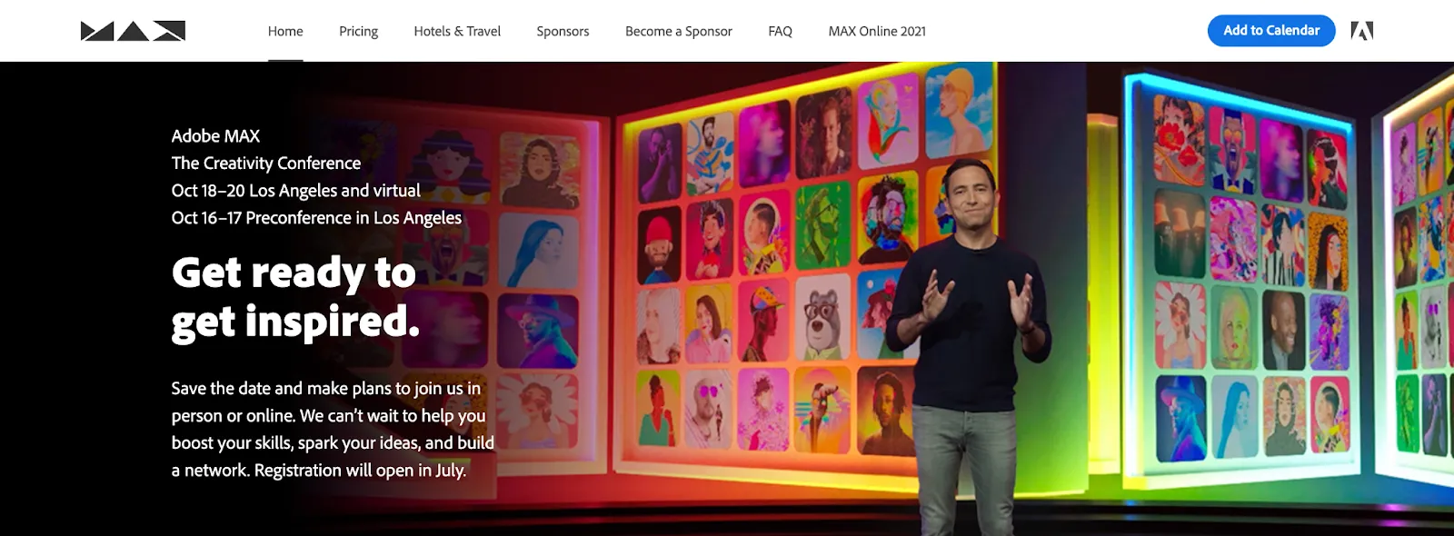Viewport: 1454px width, 536px height.
Task: Click 'The Creativity Conference' text
Action: pos(266,164)
